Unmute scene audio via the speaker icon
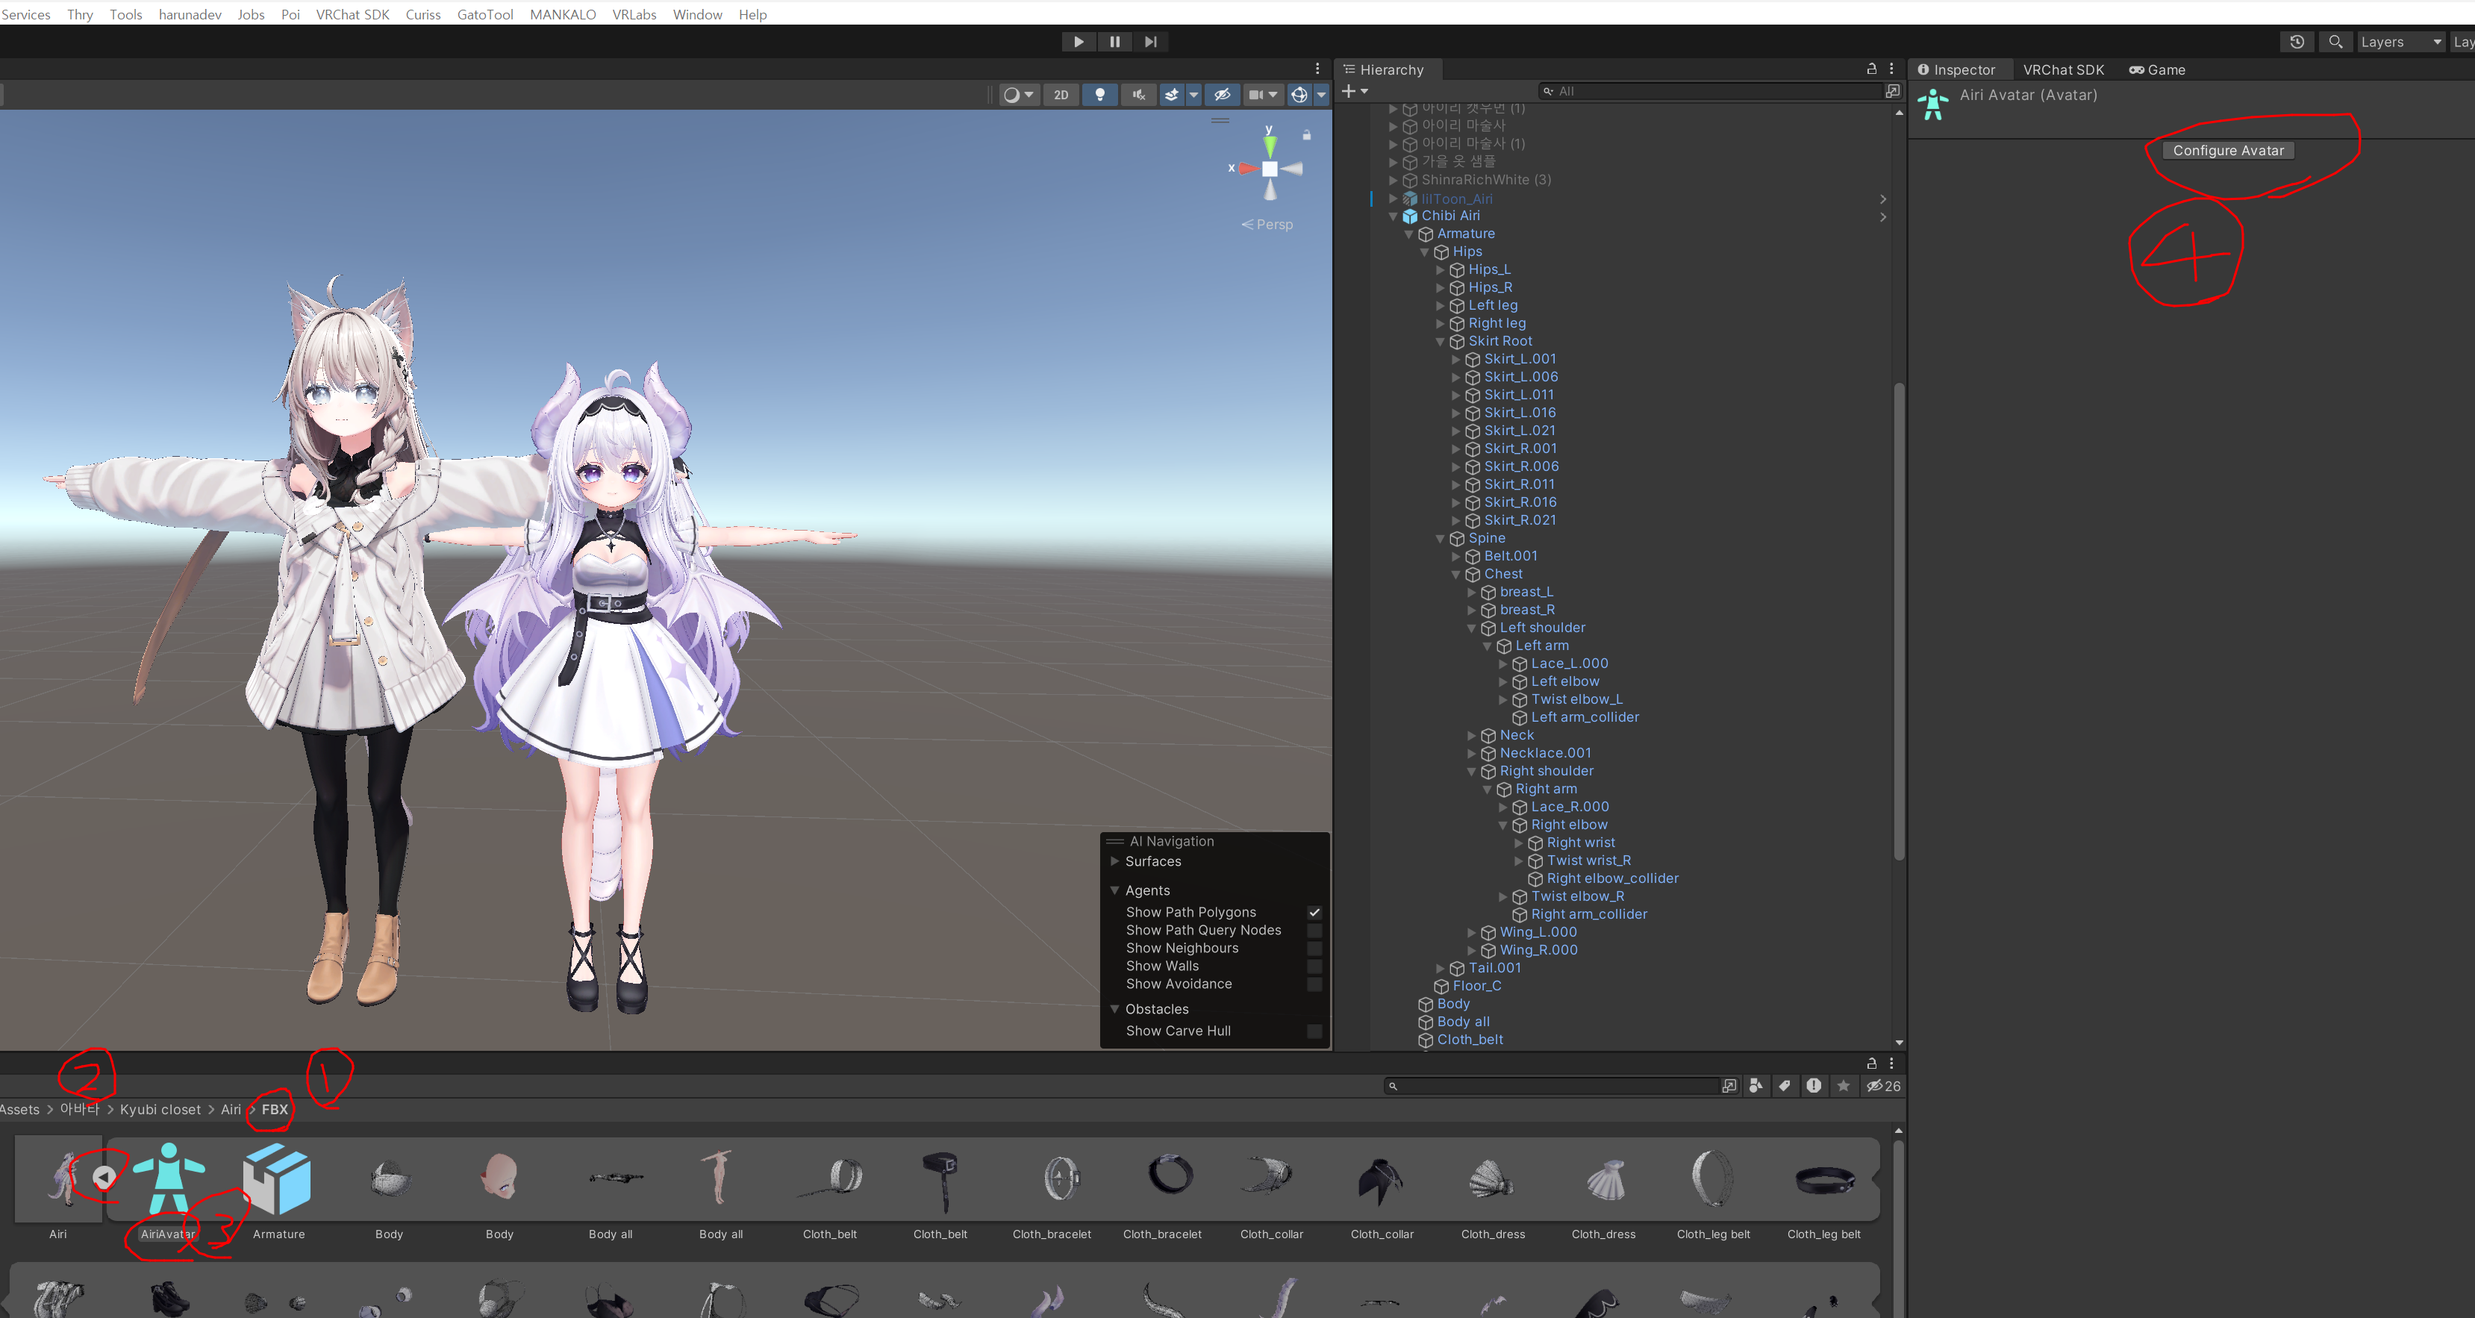The height and width of the screenshot is (1318, 2475). click(1140, 94)
